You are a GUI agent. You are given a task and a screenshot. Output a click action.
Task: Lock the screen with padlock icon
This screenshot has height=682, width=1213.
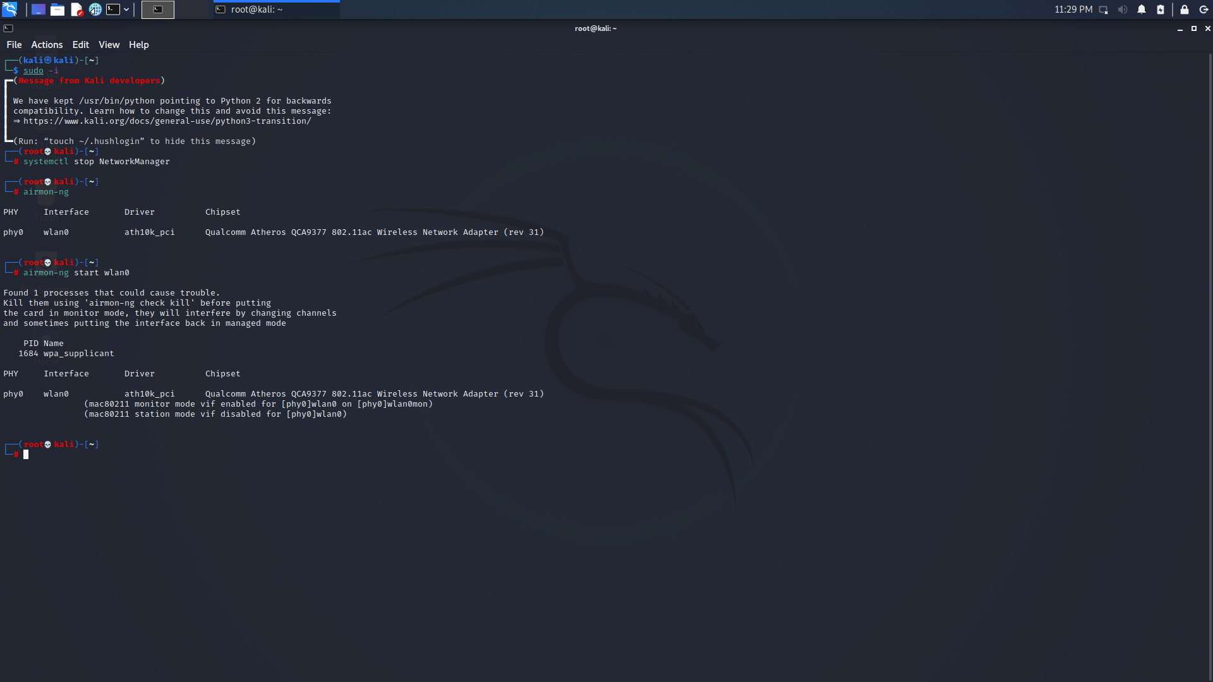point(1185,9)
